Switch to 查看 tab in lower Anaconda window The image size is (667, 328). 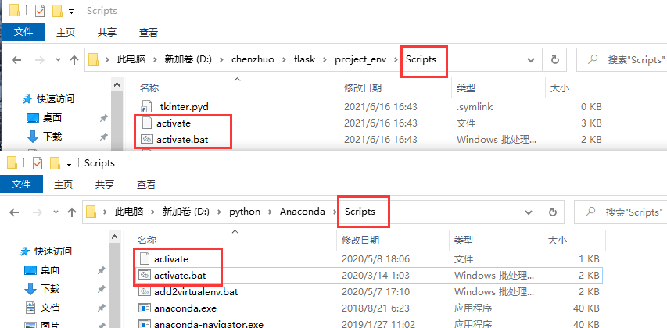coord(146,184)
